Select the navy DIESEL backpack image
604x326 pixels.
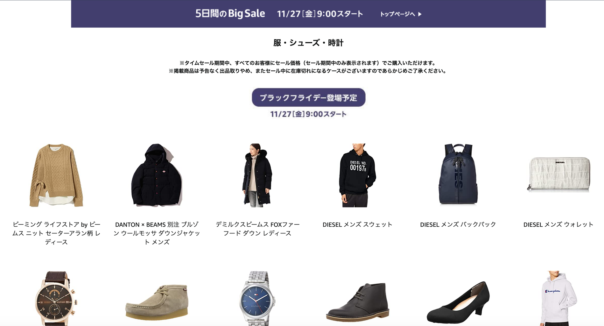point(458,174)
